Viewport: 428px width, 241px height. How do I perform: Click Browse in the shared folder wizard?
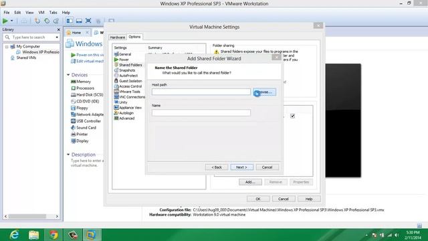click(265, 92)
